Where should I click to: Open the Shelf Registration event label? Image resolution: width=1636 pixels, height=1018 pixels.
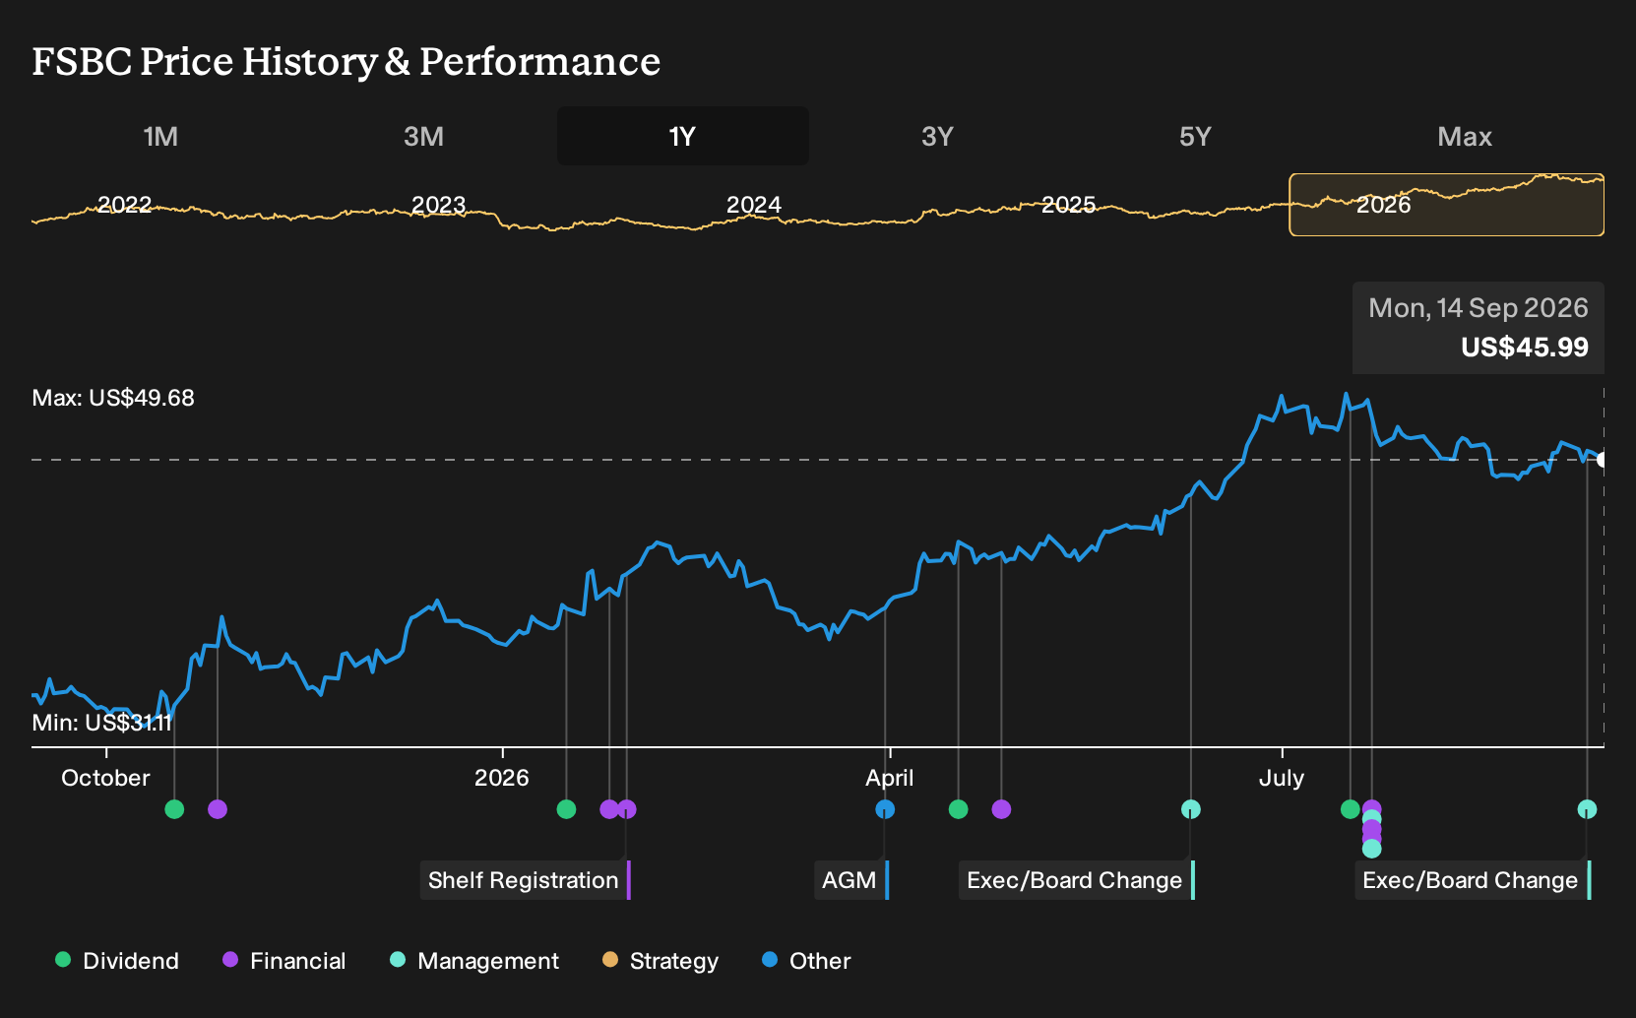pyautogui.click(x=526, y=880)
